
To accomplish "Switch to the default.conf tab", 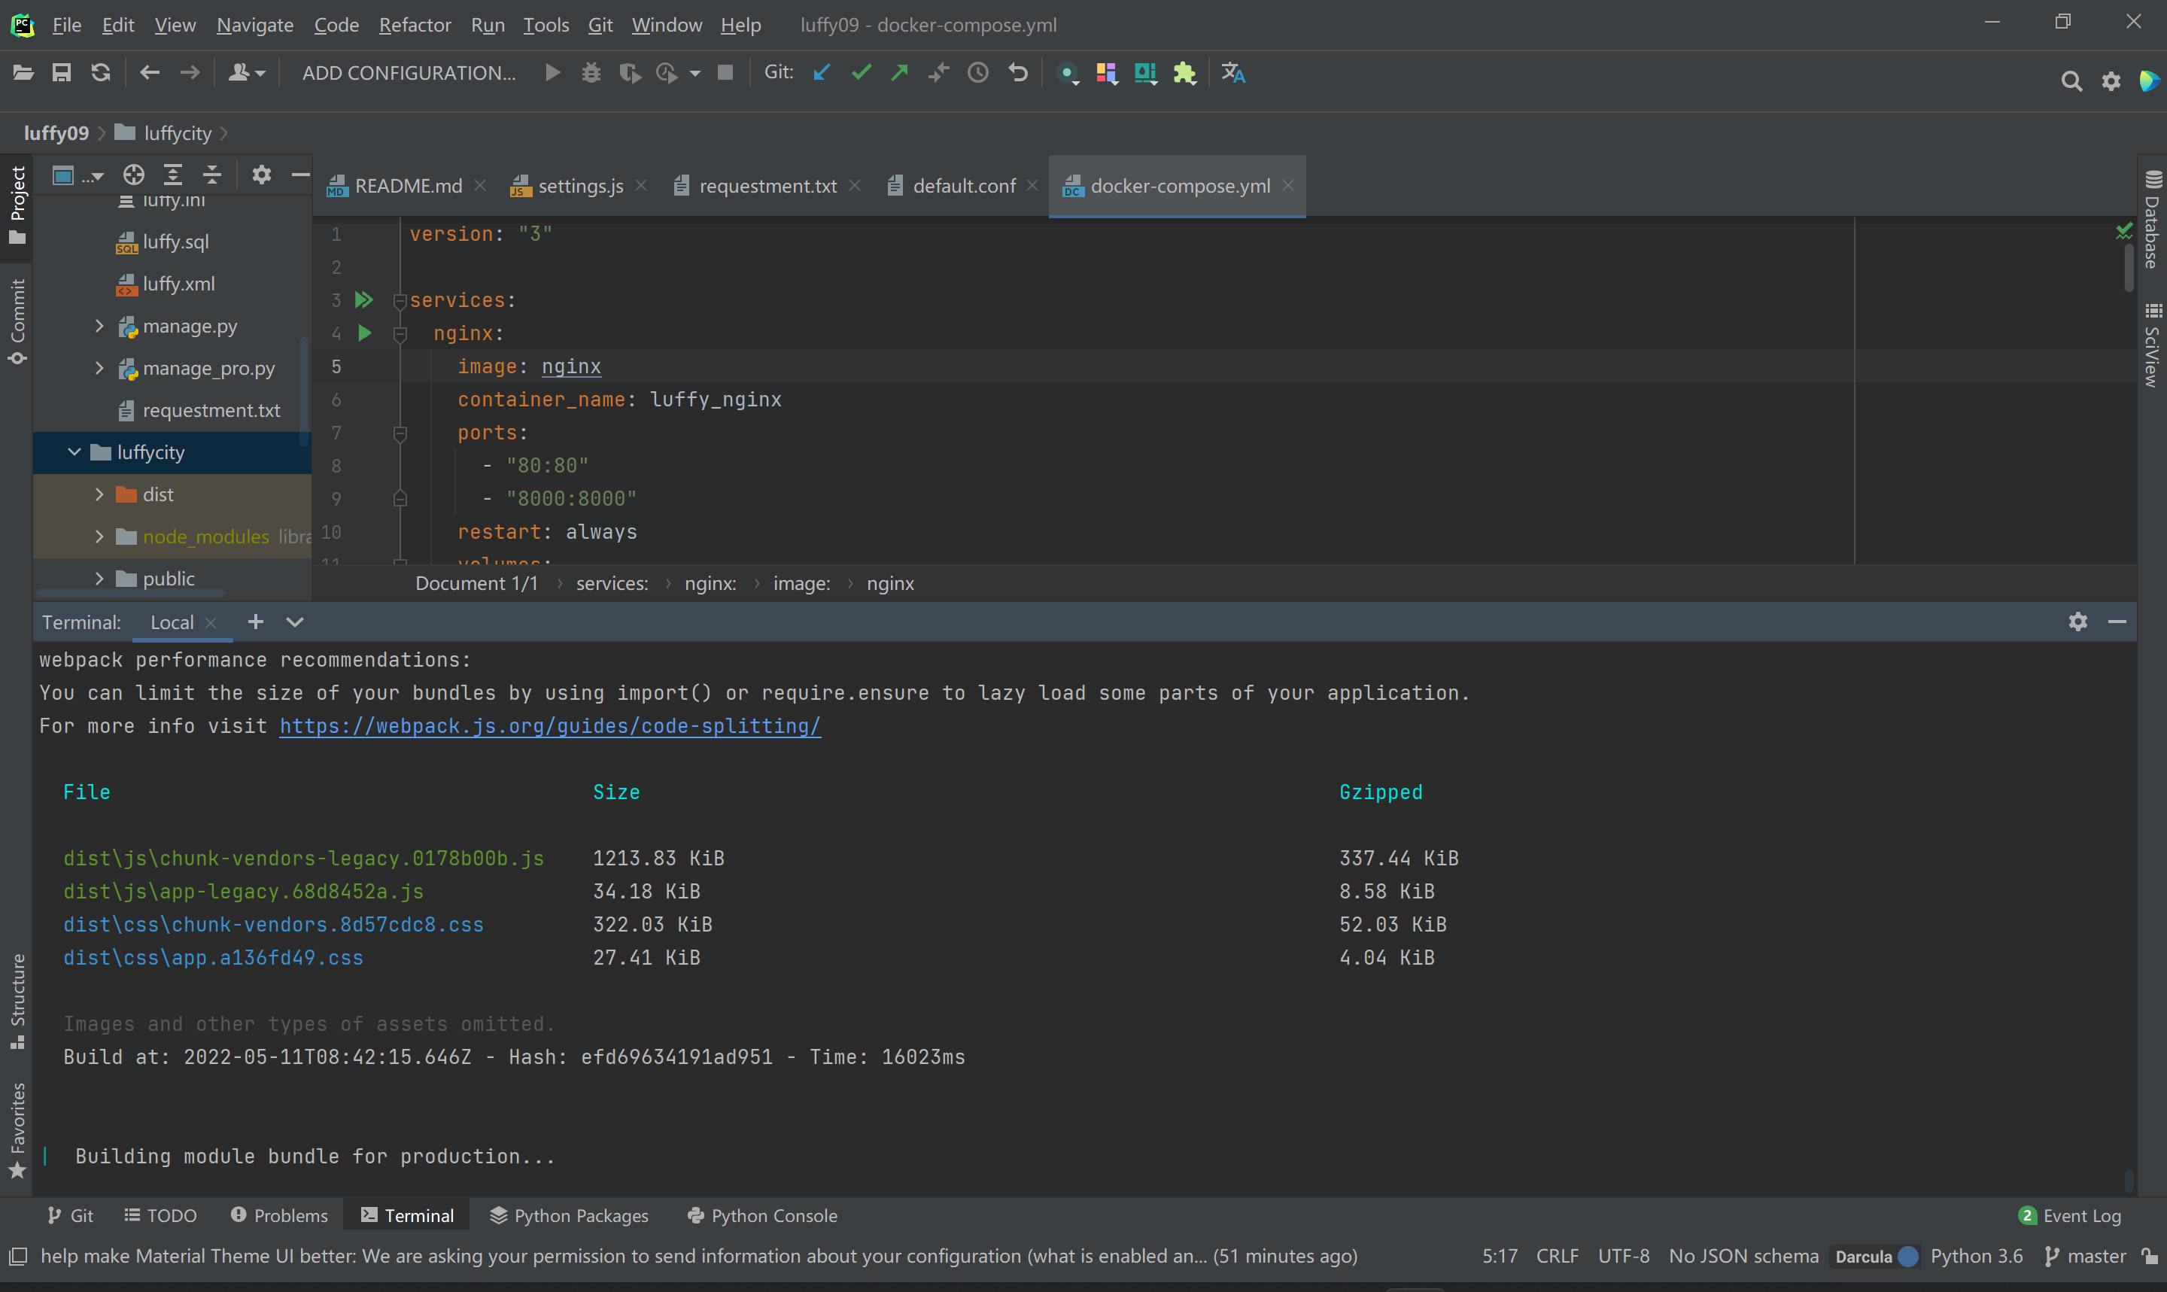I will click(x=963, y=185).
